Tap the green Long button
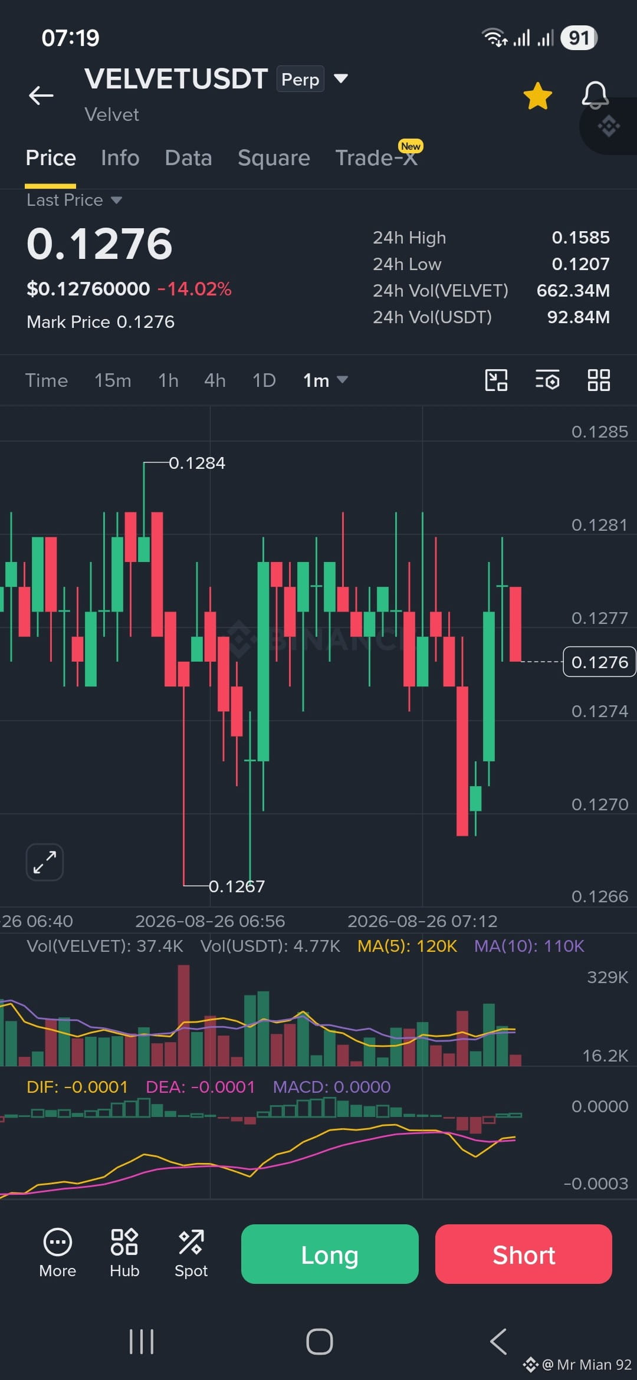637x1380 pixels. pos(330,1254)
